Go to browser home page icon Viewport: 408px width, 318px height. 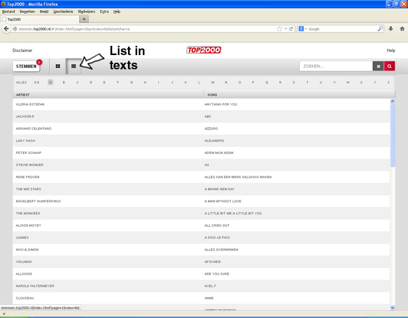click(401, 29)
